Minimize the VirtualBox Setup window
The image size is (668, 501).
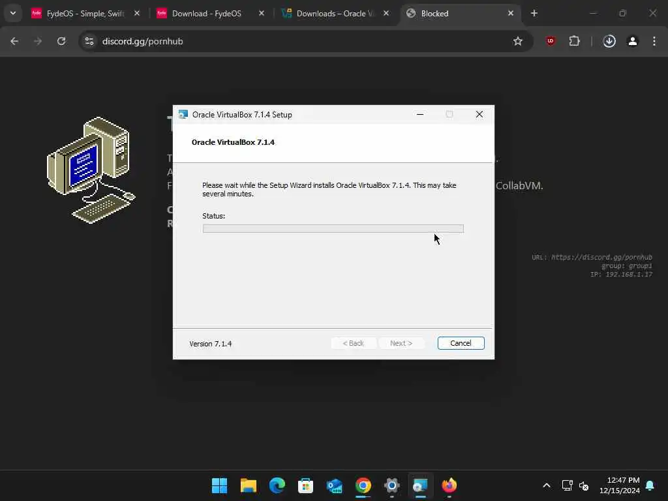click(420, 114)
